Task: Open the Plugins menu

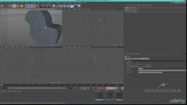Action: point(70,3)
